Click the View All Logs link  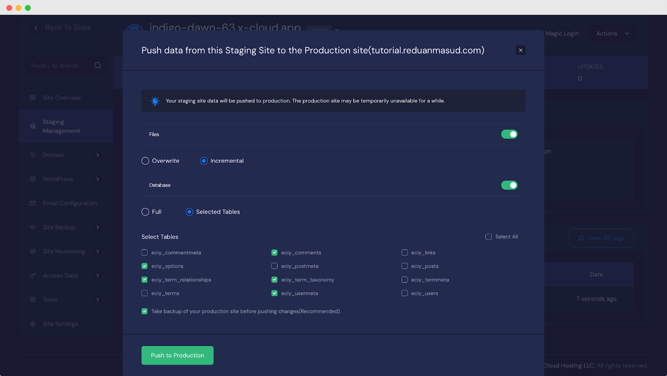pyautogui.click(x=601, y=238)
